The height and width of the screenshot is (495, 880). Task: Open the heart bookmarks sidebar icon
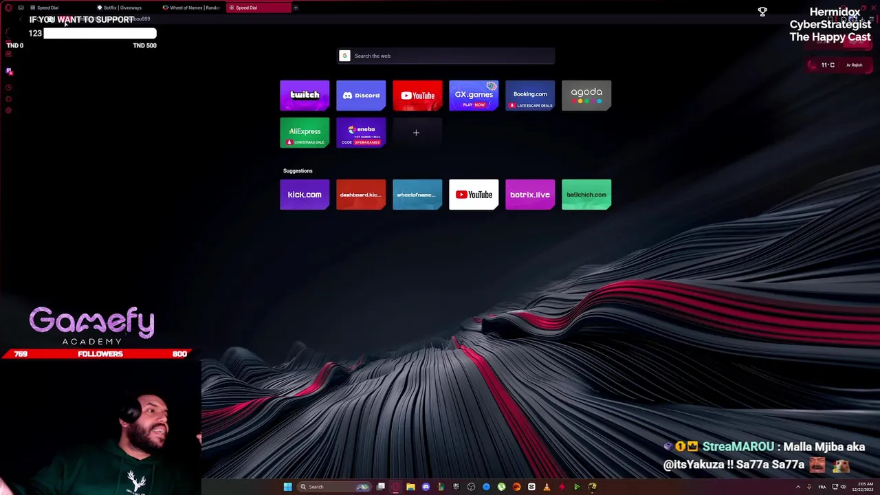coord(8,99)
